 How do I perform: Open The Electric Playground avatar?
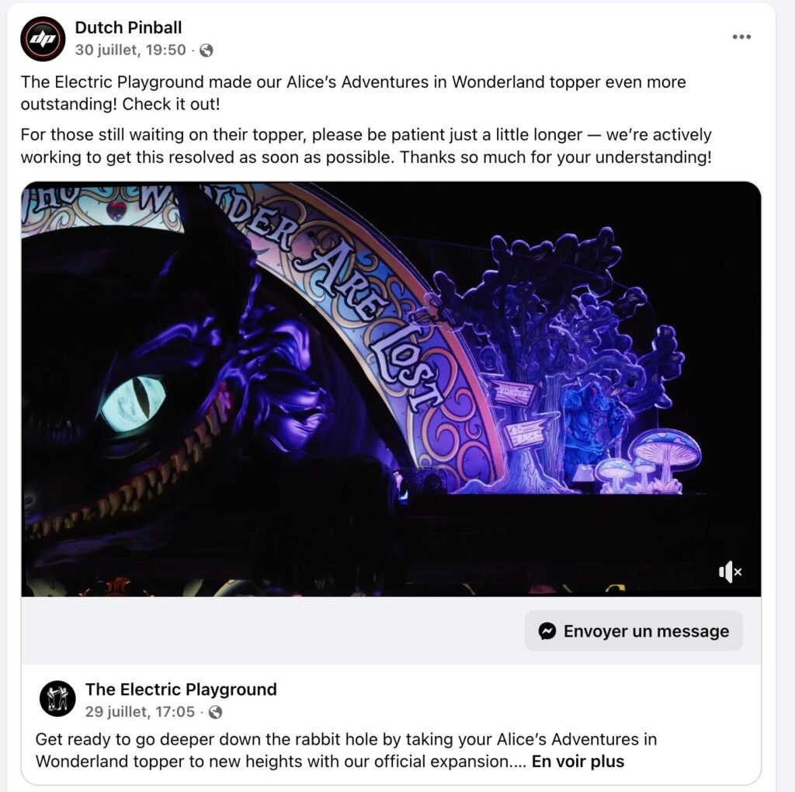click(x=57, y=698)
